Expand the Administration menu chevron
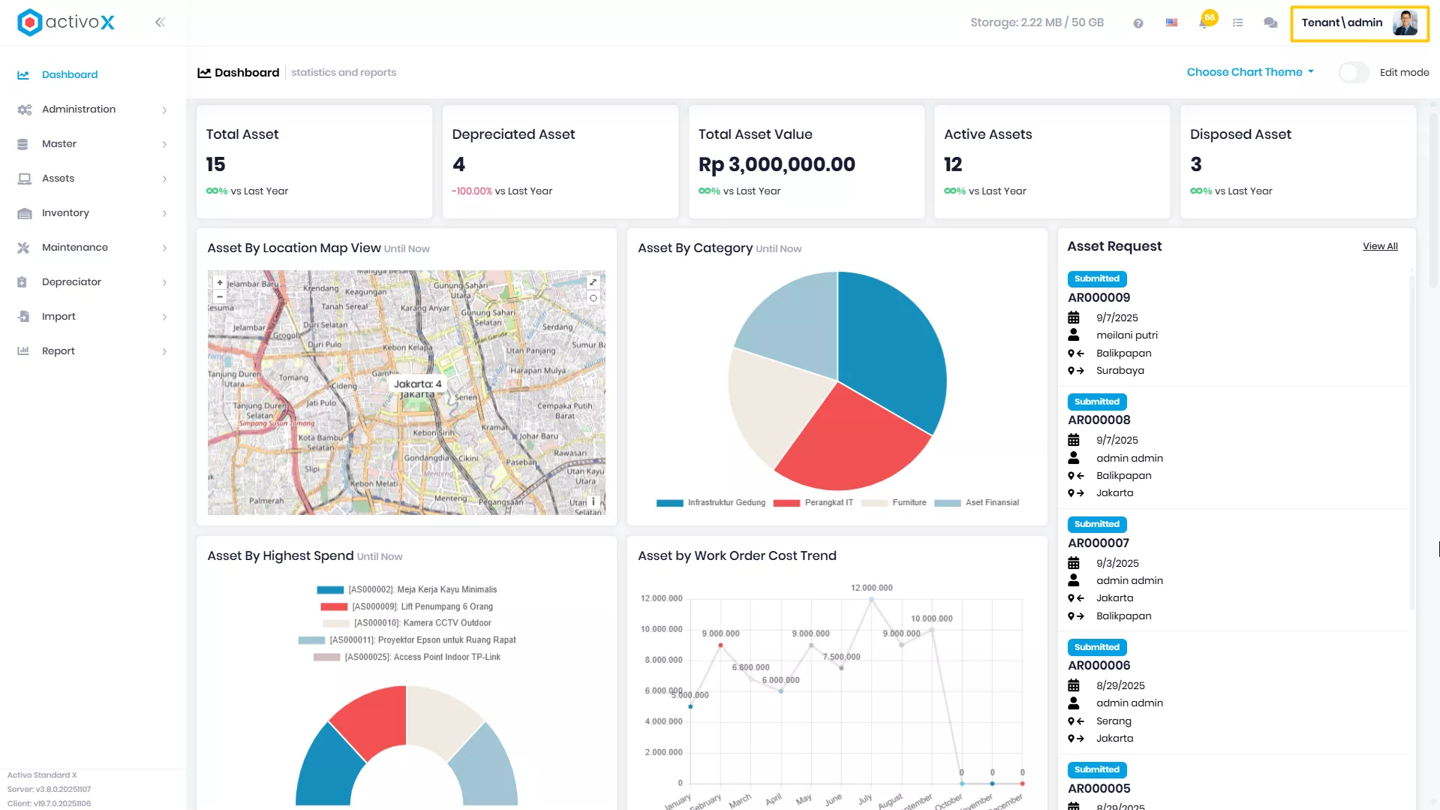The image size is (1440, 810). click(164, 110)
